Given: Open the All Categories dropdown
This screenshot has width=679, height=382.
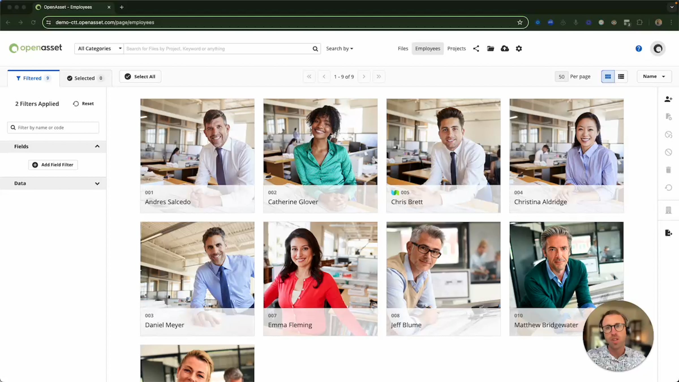Looking at the screenshot, I should click(x=99, y=49).
